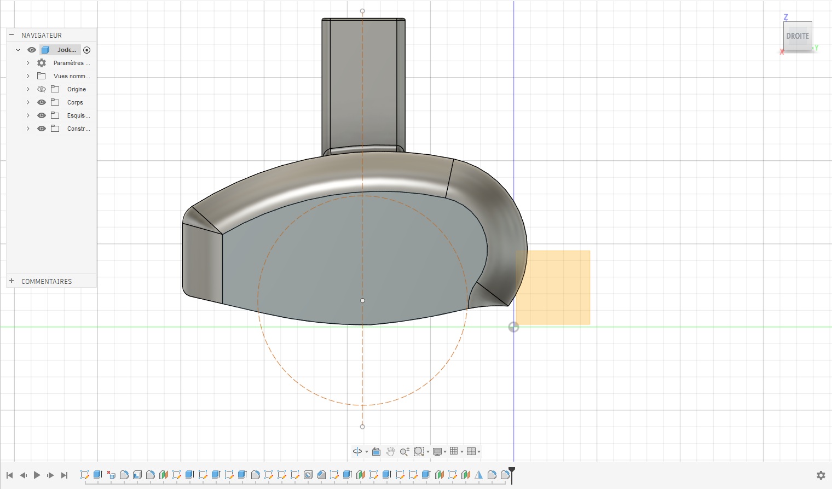Screen dimensions: 832x489
Task: Activate the Pan hand tool
Action: tap(390, 451)
